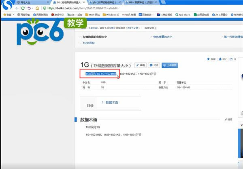This screenshot has height=169, width=243.
Task: Click the 讨论 discussion button
Action: tap(154, 65)
